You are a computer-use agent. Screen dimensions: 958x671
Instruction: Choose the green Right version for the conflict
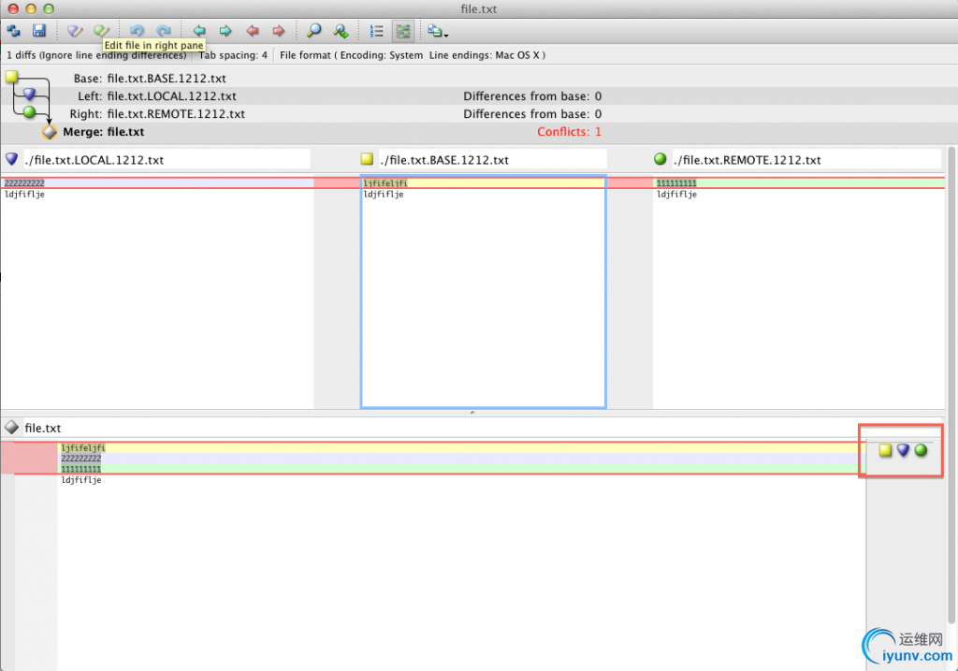(x=921, y=450)
